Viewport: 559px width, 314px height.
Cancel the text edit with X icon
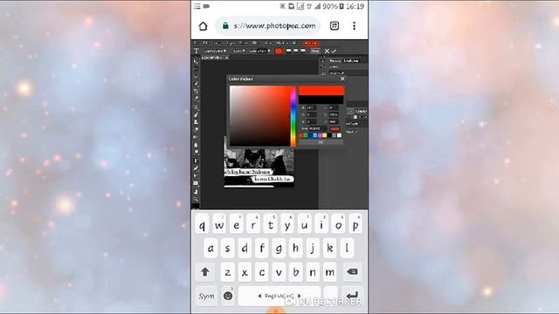tap(327, 51)
